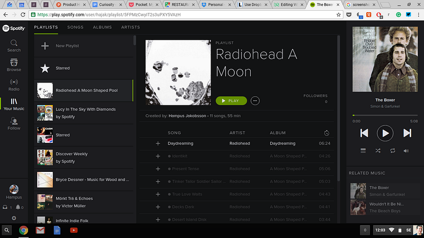
Task: Click the track list scrollbar
Action: pyautogui.click(x=338, y=108)
